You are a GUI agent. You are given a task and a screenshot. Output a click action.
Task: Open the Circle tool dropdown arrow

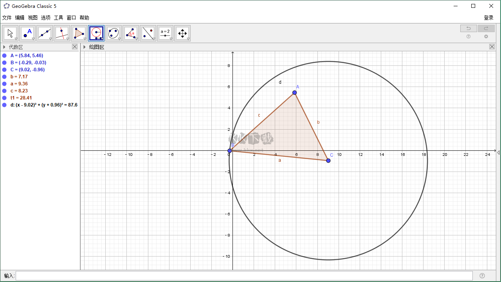pyautogui.click(x=101, y=38)
